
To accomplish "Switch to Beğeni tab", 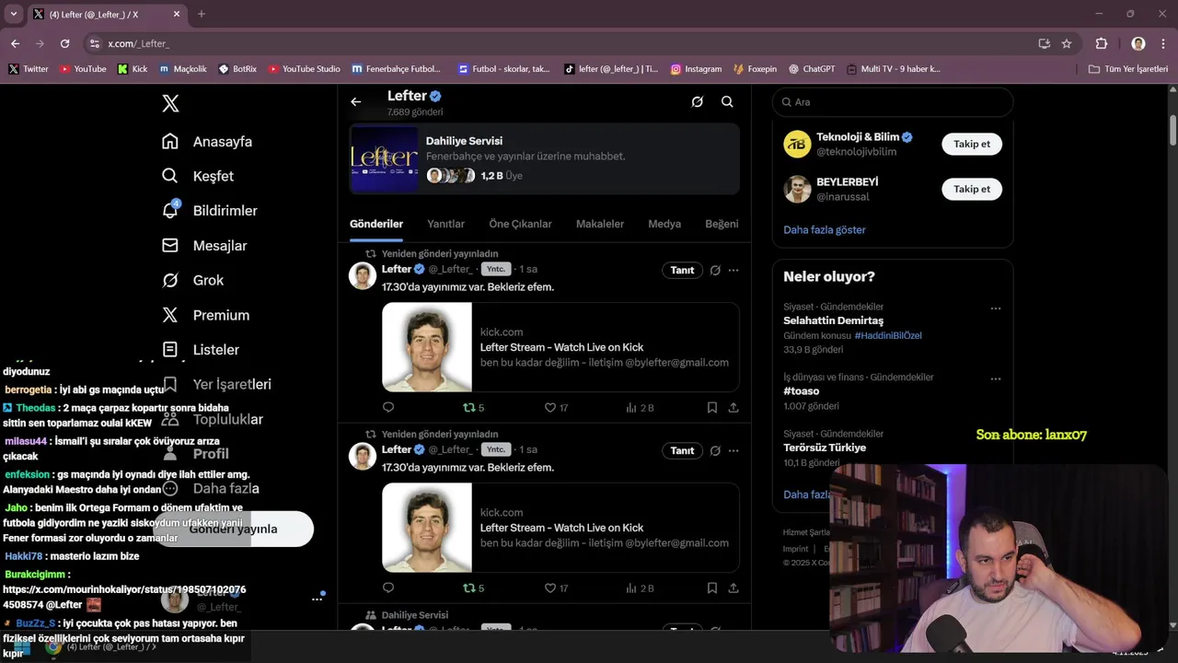I will coord(722,224).
